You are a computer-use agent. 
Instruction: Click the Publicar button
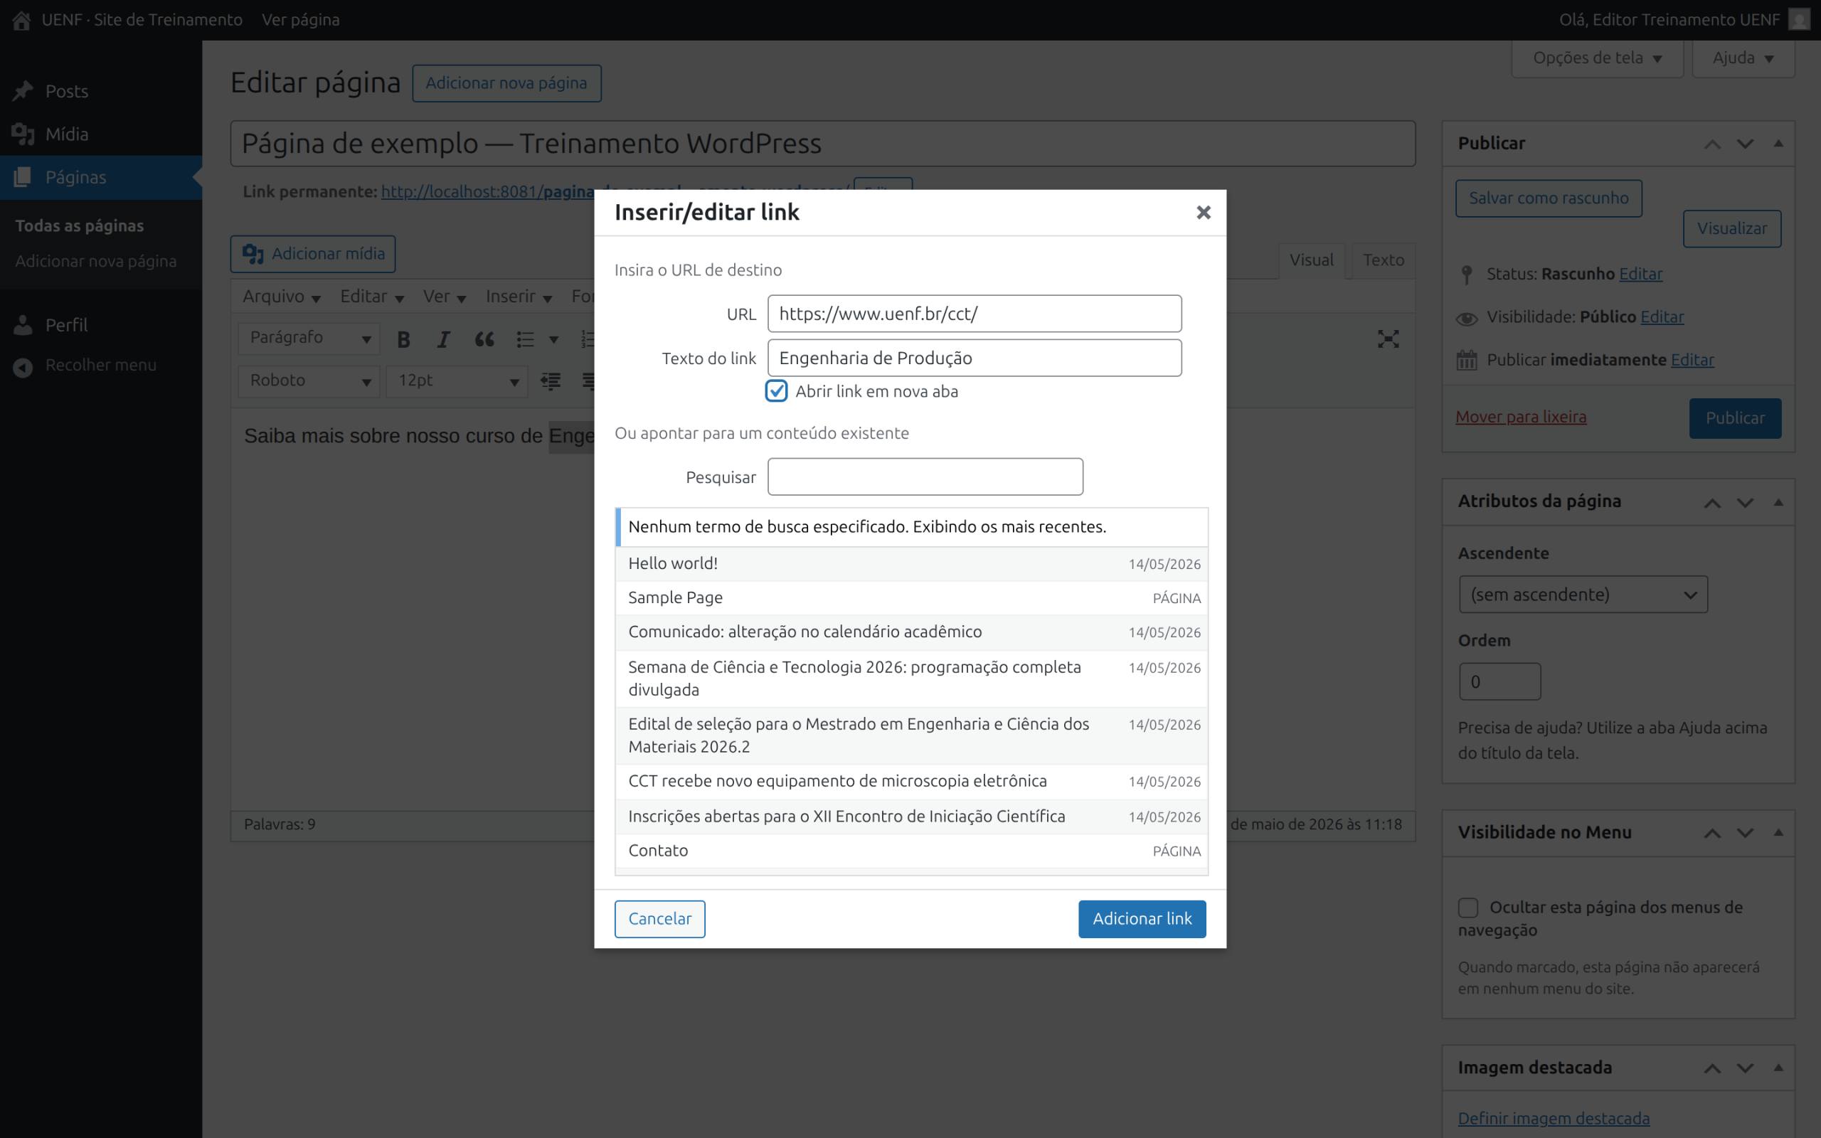(1734, 418)
